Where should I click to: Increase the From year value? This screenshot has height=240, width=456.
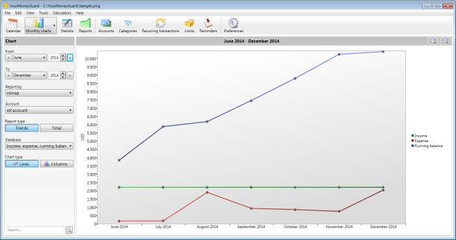[63, 56]
